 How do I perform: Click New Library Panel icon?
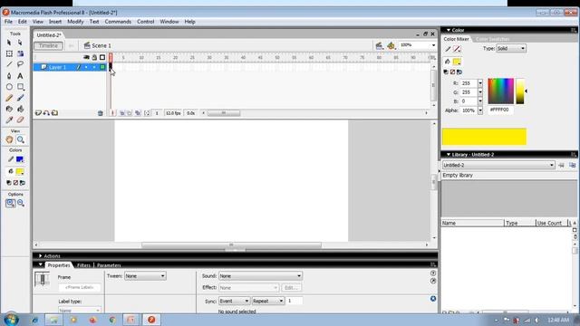572,165
